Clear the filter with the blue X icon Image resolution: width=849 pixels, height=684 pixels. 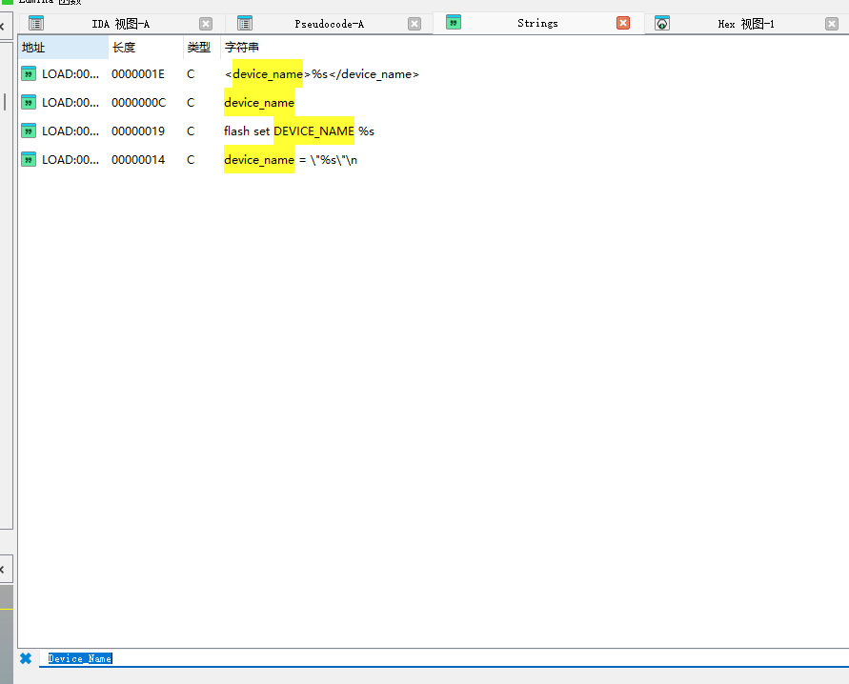[26, 658]
